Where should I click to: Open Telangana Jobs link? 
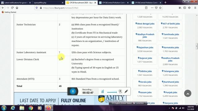tap(170, 71)
